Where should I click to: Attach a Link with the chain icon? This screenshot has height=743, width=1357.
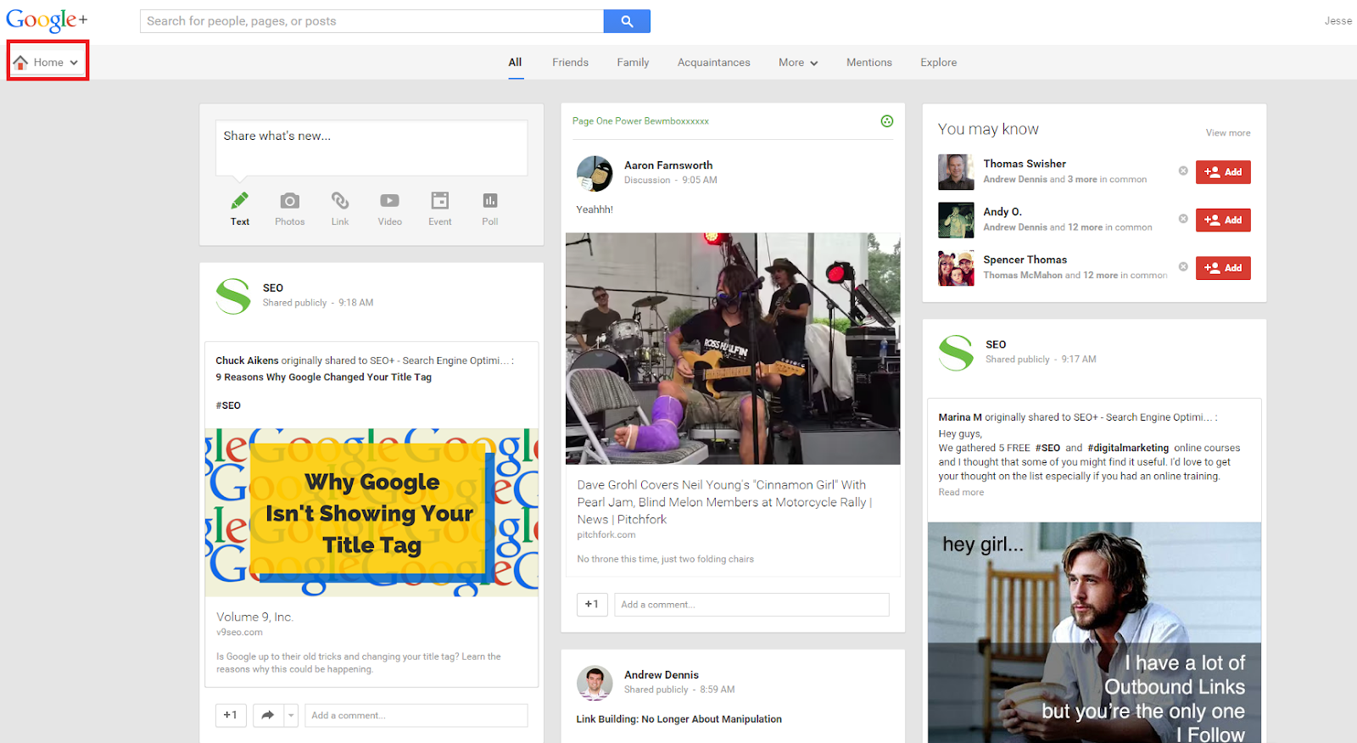pyautogui.click(x=340, y=201)
